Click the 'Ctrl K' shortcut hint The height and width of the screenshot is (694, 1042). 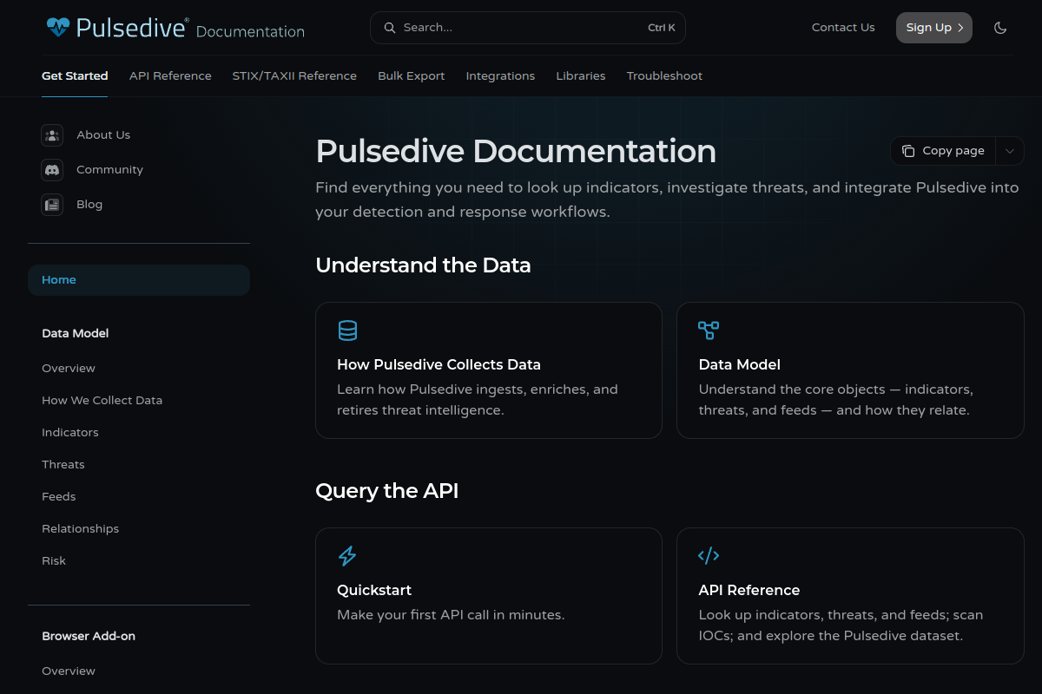[x=662, y=28]
